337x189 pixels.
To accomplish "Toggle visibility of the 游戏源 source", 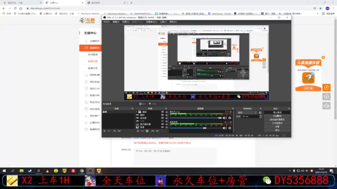I will tap(163, 118).
